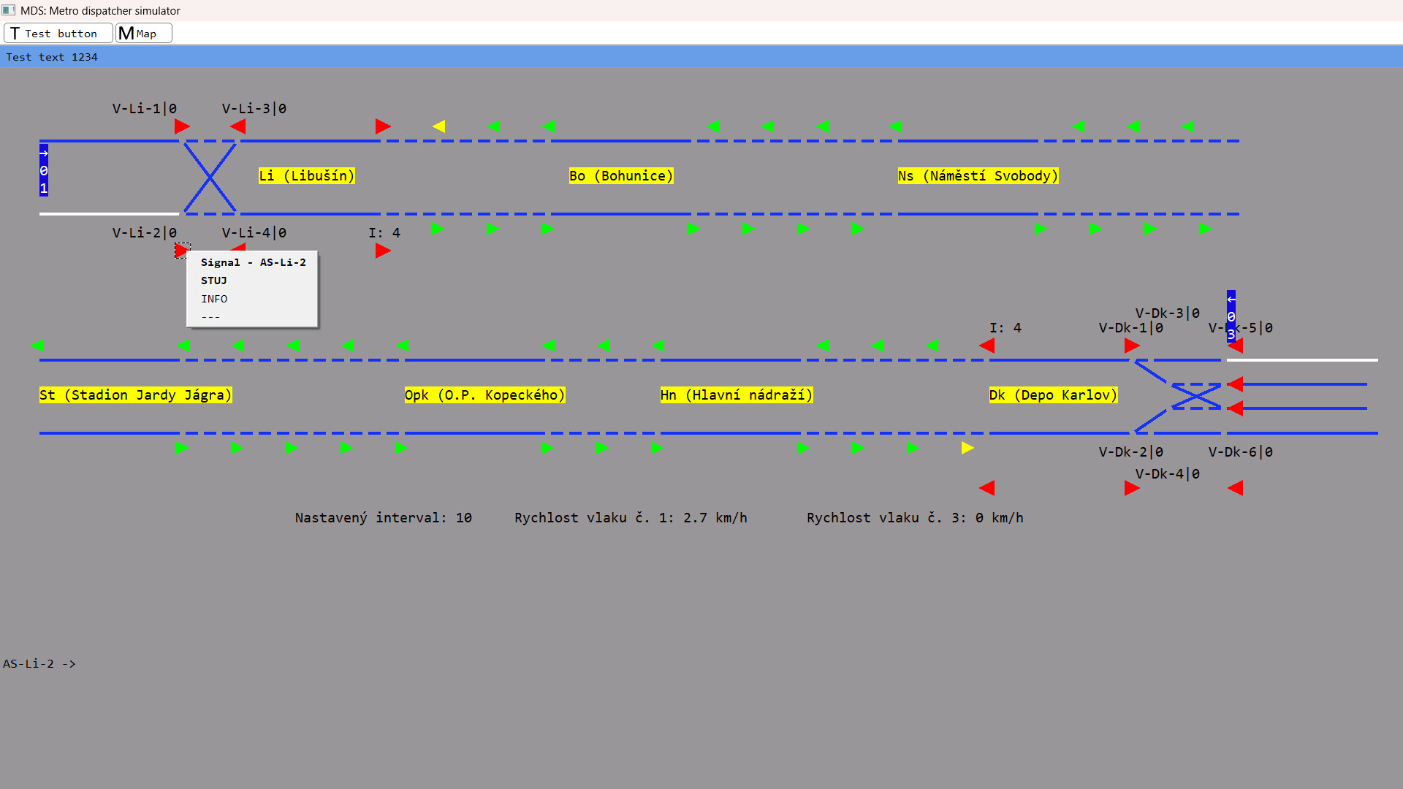Viewport: 1403px width, 789px height.
Task: Open the Map view
Action: coord(143,33)
